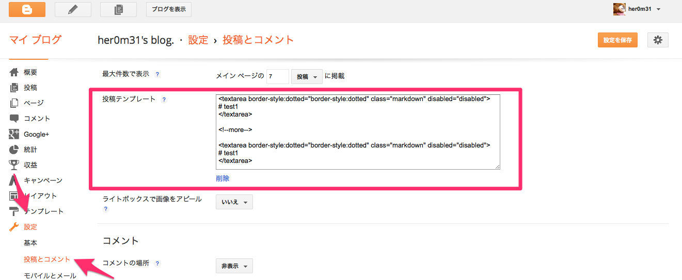Click inside the post template textarea
Image resolution: width=682 pixels, height=280 pixels.
pos(358,131)
